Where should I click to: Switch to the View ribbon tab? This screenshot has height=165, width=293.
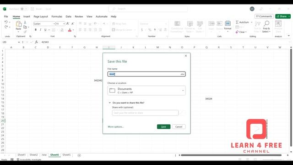(x=89, y=16)
